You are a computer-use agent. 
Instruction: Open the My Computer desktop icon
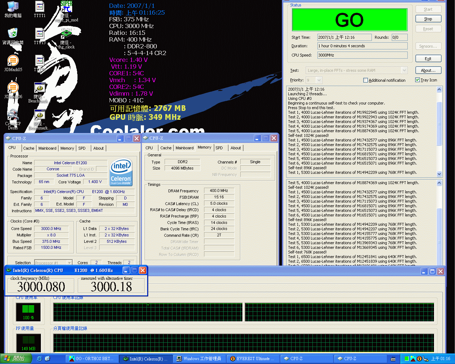[13, 10]
